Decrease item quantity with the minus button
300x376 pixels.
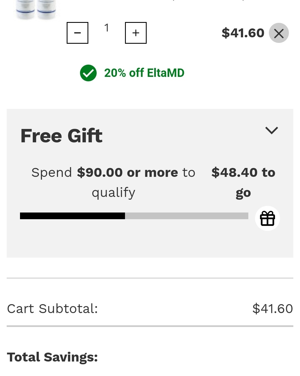click(77, 33)
